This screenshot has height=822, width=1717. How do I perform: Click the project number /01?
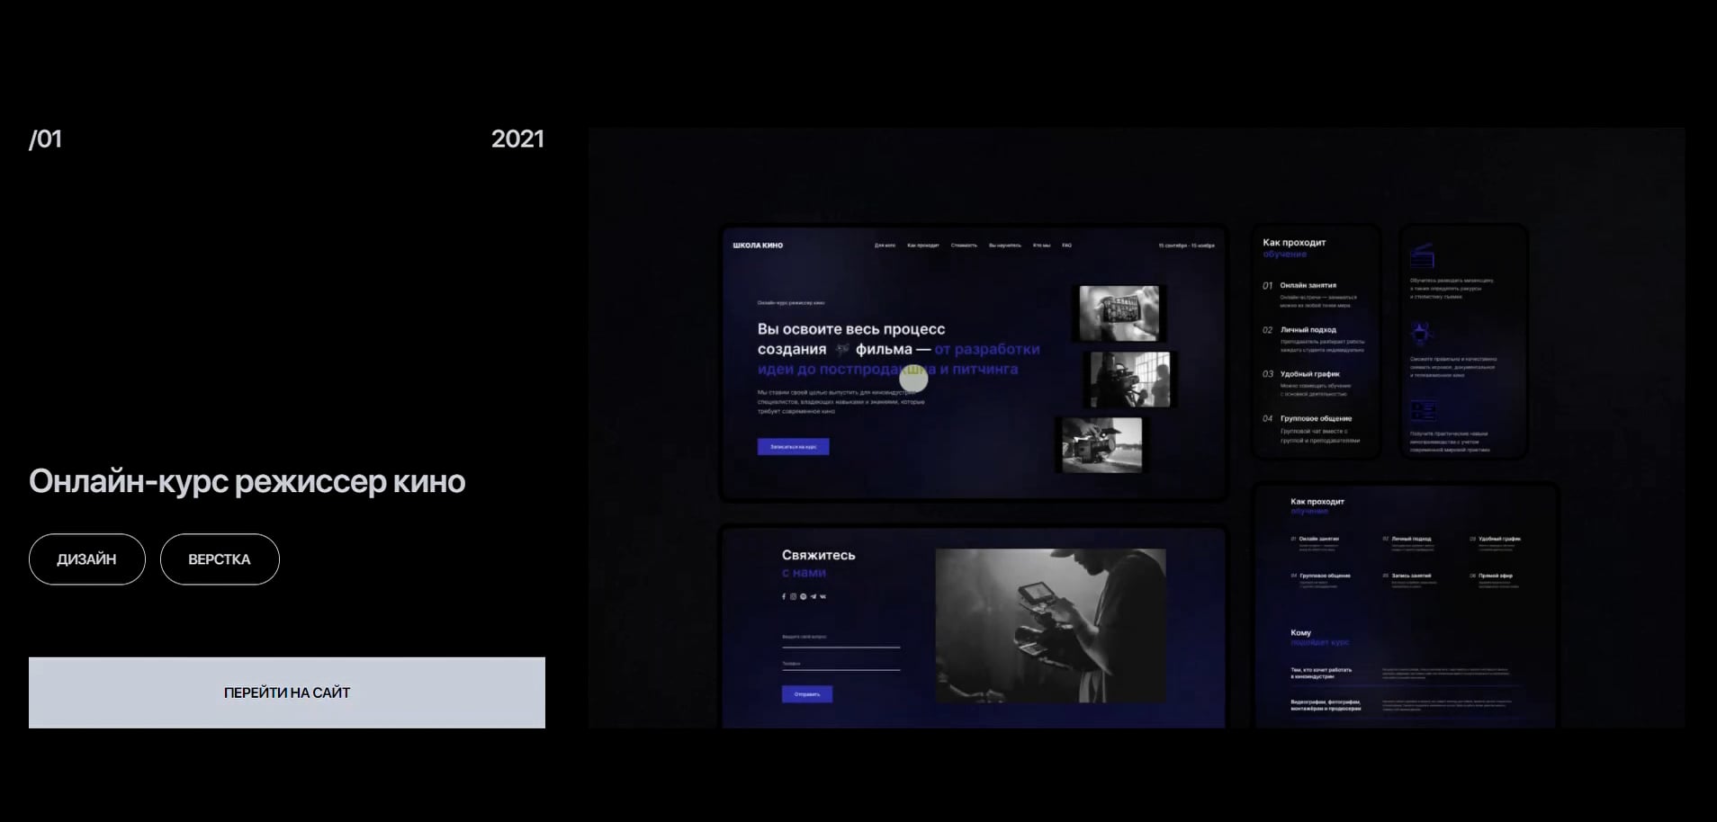tap(45, 139)
